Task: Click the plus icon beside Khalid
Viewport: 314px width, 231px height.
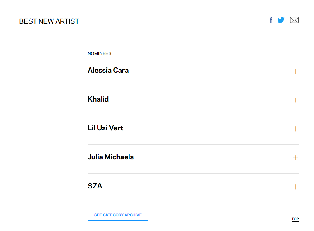Action: (x=296, y=100)
